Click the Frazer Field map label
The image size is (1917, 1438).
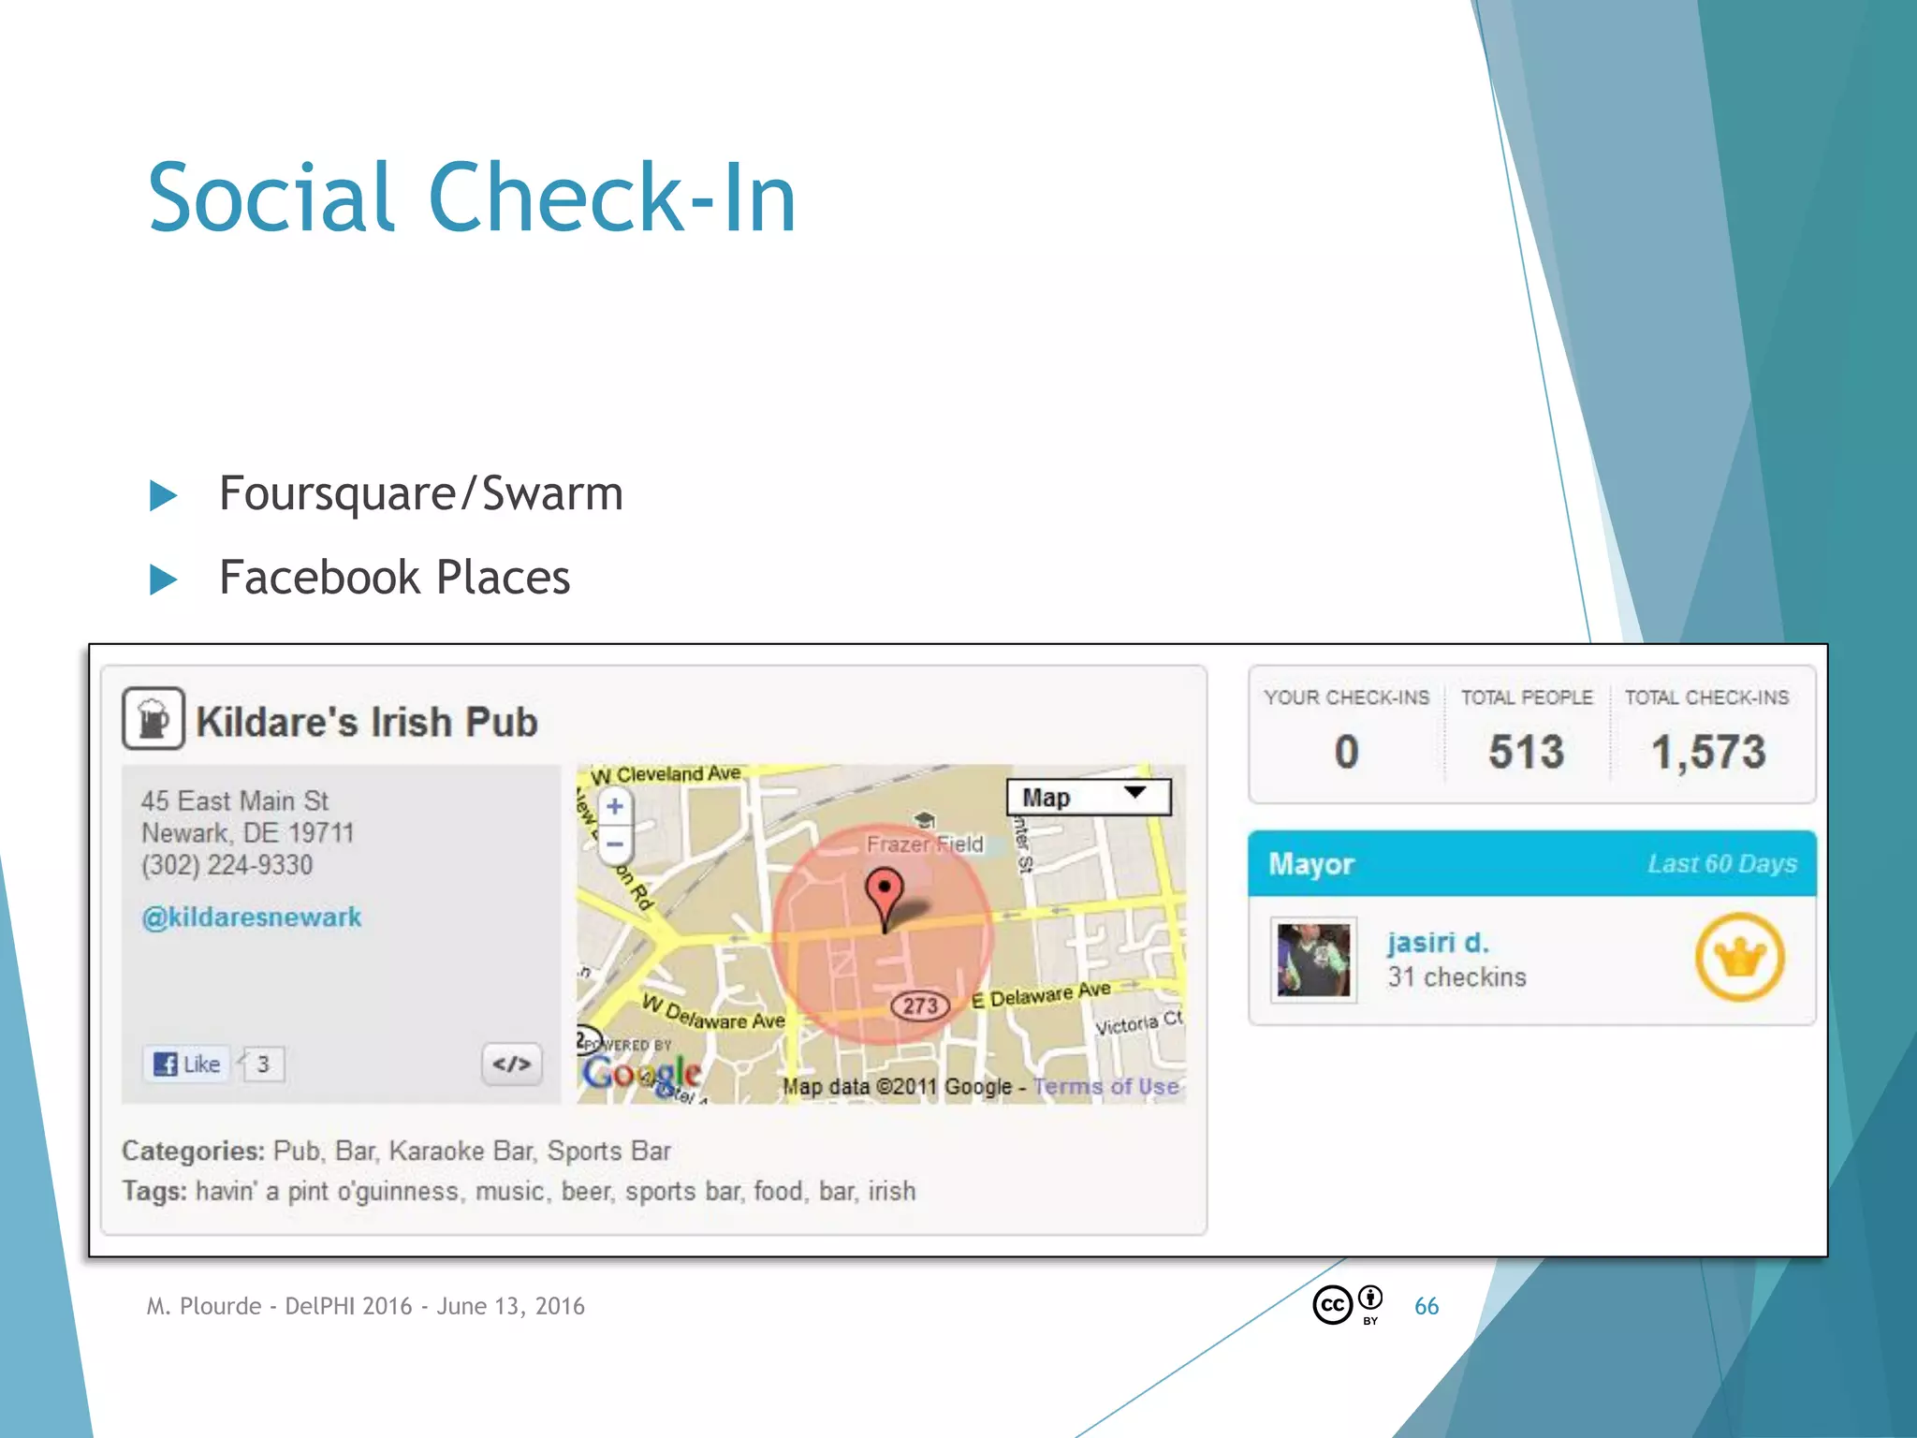[925, 844]
